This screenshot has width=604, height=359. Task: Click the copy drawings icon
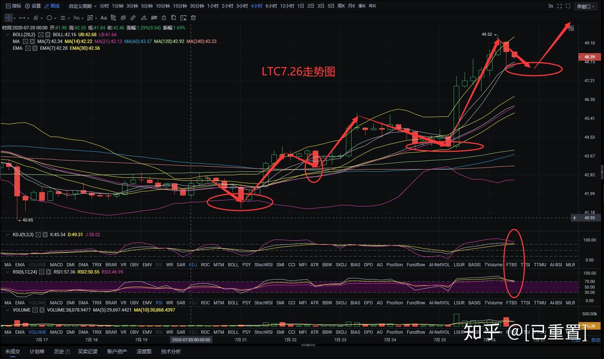pos(174,18)
